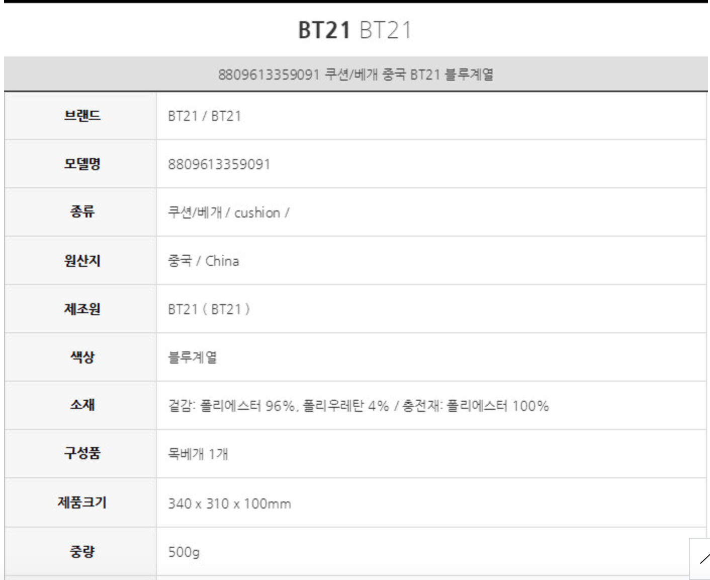This screenshot has height=580, width=710.
Task: Click the BT21 ( BT21 ) manufacturer value
Action: (x=209, y=309)
